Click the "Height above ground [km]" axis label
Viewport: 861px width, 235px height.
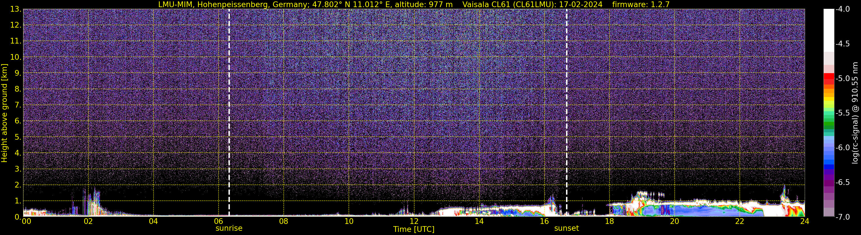[x=4, y=113]
